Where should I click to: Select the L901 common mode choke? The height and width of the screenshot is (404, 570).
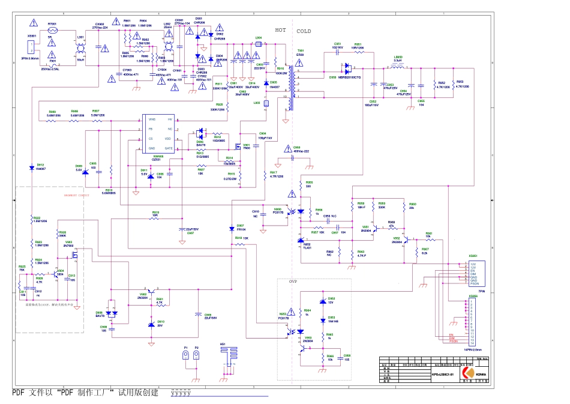point(80,49)
